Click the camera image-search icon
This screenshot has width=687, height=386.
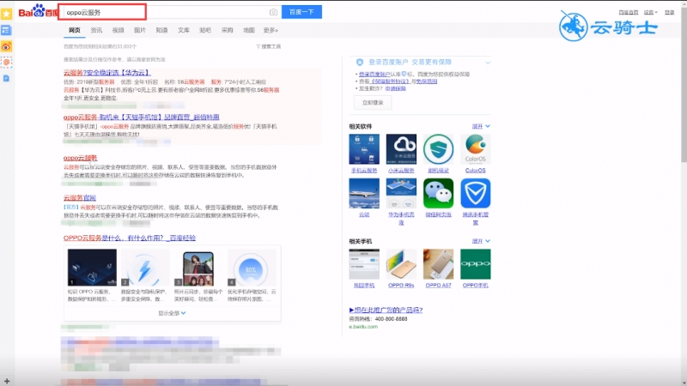273,12
